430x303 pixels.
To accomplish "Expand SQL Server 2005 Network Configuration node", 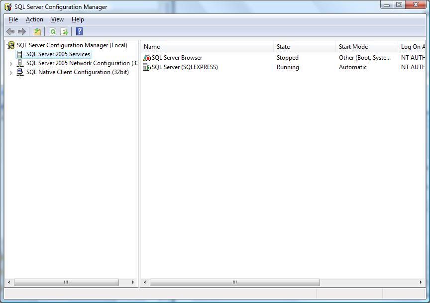I will [11, 64].
